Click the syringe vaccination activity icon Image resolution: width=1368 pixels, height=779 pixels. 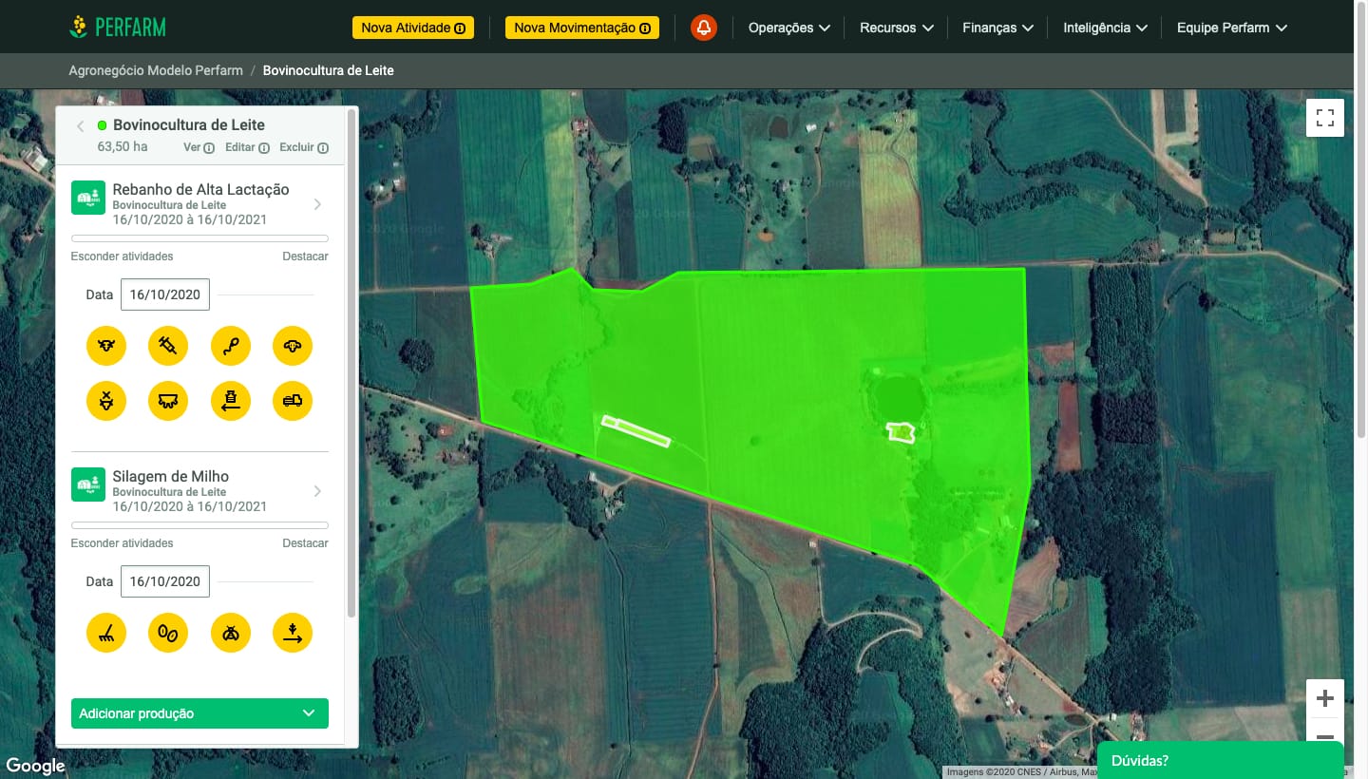coord(168,347)
